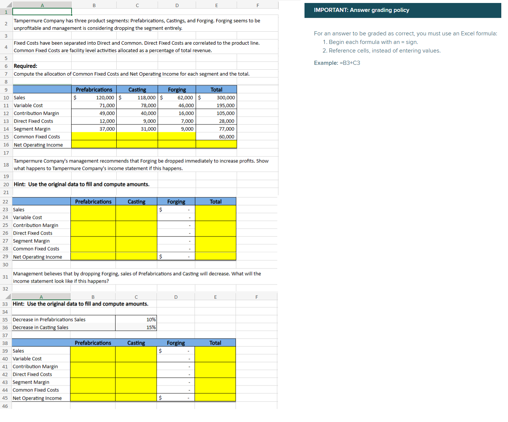Click Prefabrications Sales yellow cell in row 23
Viewport: 508px width, 422px height.
(x=93, y=209)
